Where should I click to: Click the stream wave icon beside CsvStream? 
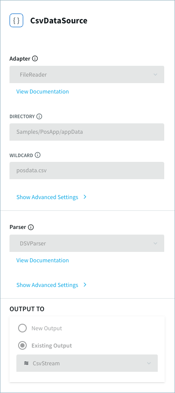[x=26, y=363]
